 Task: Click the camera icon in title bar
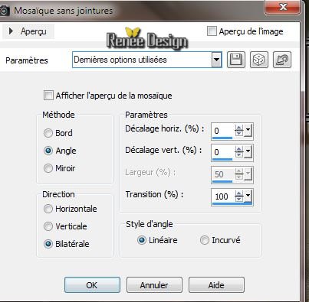point(4,11)
